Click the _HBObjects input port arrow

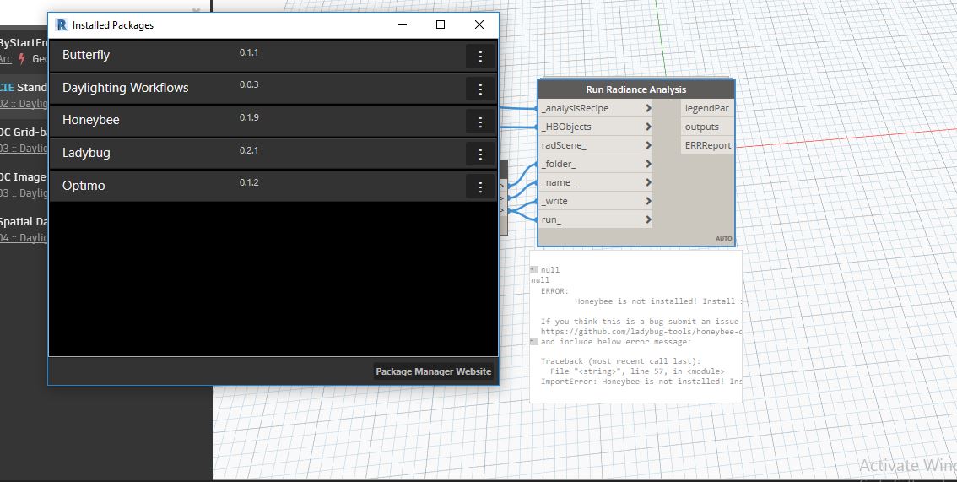[x=648, y=127]
